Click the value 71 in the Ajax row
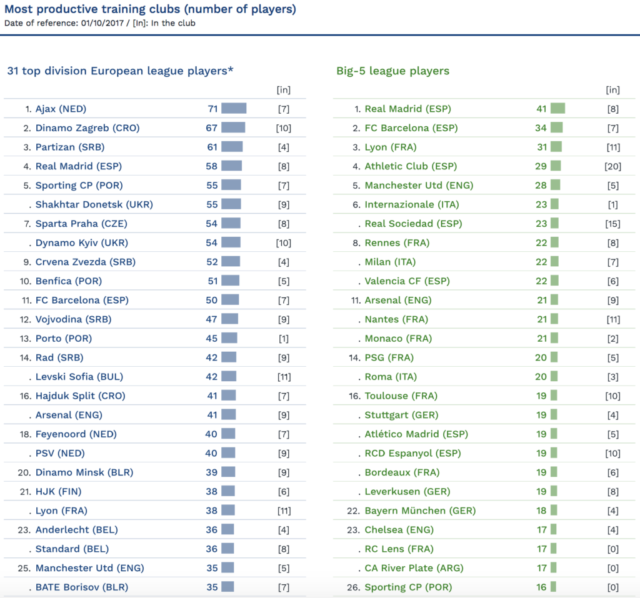Screen dimensions: 640x598 [x=212, y=109]
